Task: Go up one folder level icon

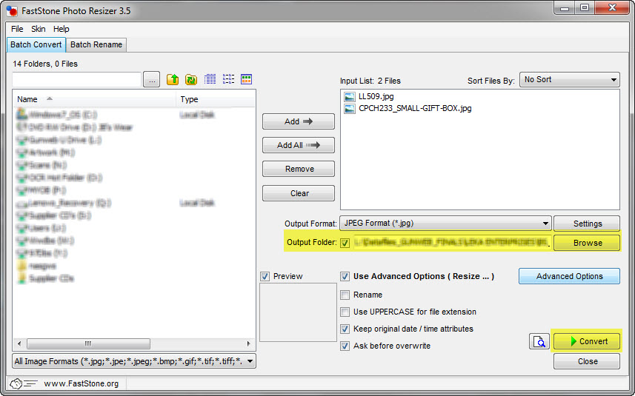Action: point(173,79)
